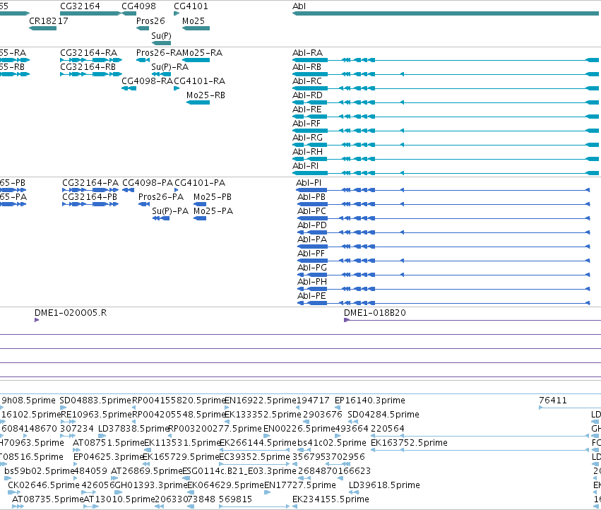Select EST SD04284.5prime
601x510 pixels.
(353, 422)
